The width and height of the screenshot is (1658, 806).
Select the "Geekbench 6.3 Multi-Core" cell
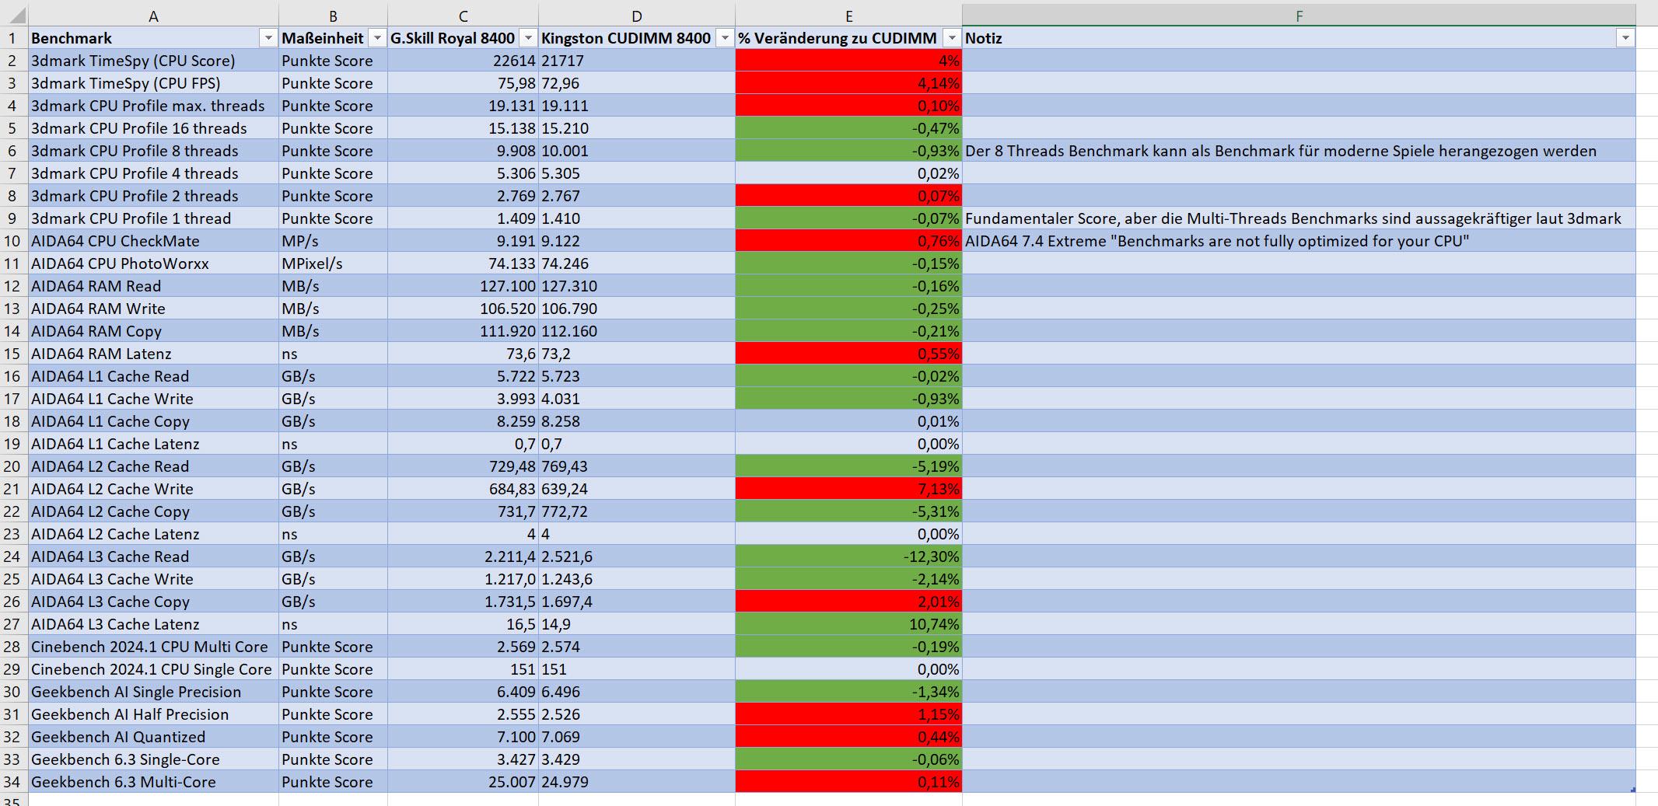coord(153,782)
